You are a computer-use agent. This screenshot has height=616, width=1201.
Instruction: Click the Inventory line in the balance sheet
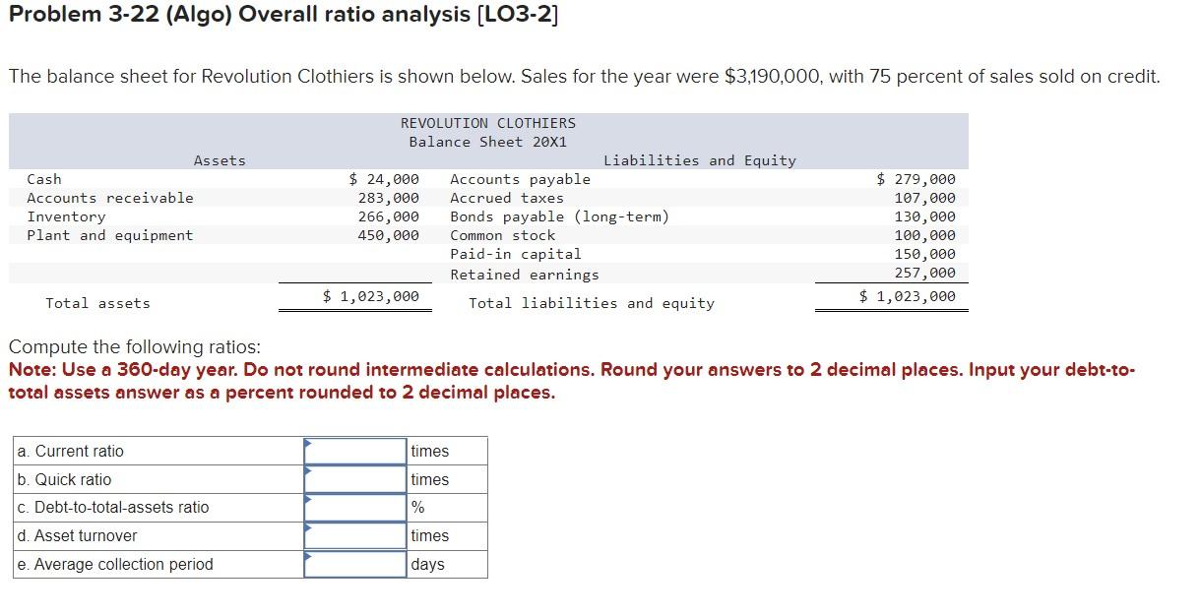[x=65, y=216]
